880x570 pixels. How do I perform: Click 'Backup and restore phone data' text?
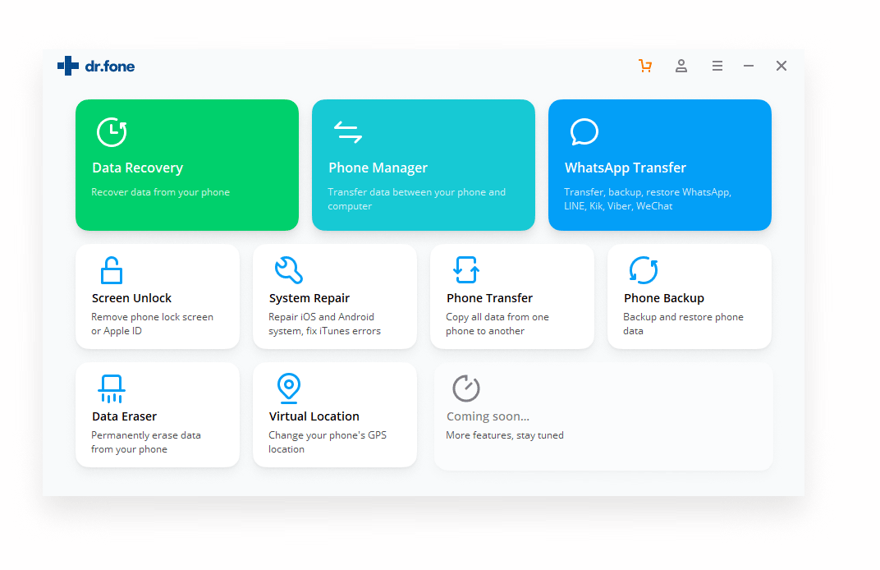click(683, 324)
